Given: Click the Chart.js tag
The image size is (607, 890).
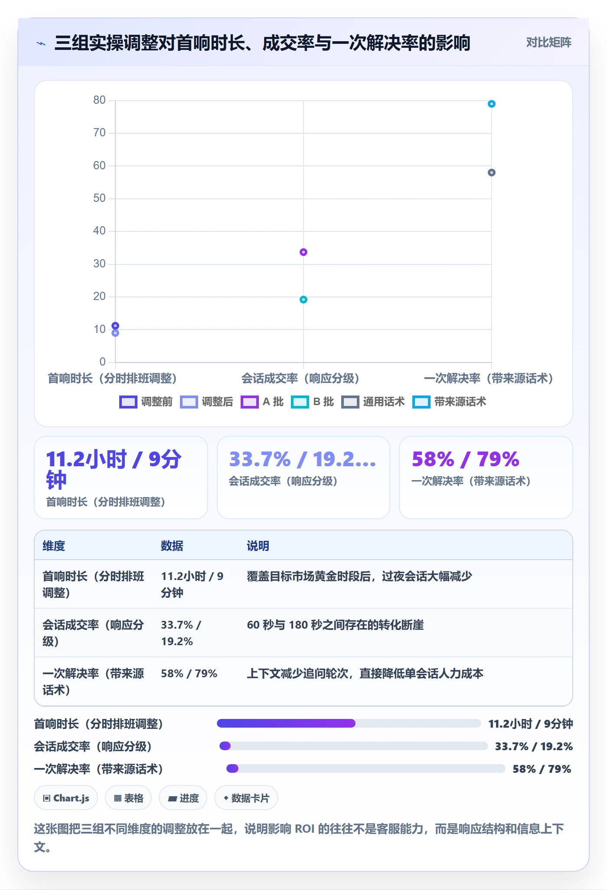Looking at the screenshot, I should point(66,798).
